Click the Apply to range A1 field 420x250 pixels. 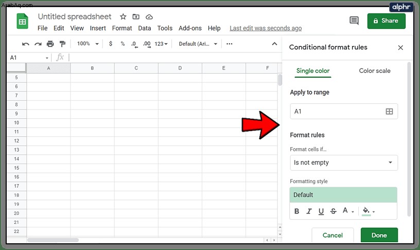click(x=344, y=111)
